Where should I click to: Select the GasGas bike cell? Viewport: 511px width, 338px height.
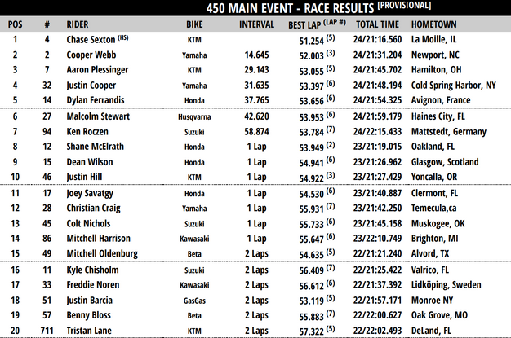click(x=193, y=299)
